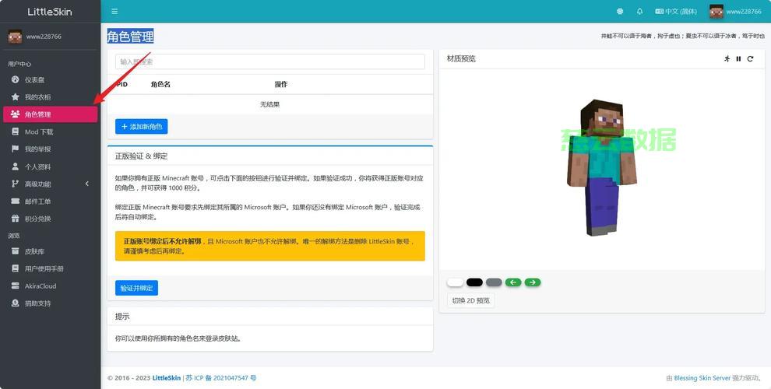Click the book icon beside 用户使用手册
This screenshot has height=389, width=771.
(x=16, y=268)
